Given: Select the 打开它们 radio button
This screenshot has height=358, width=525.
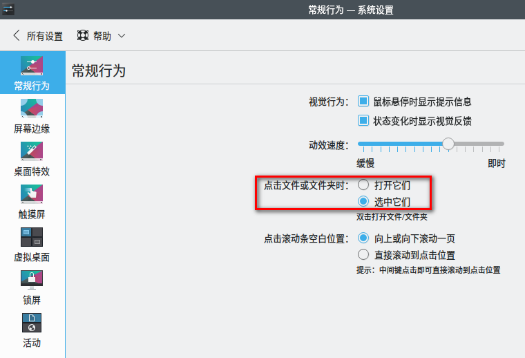Looking at the screenshot, I should (363, 185).
